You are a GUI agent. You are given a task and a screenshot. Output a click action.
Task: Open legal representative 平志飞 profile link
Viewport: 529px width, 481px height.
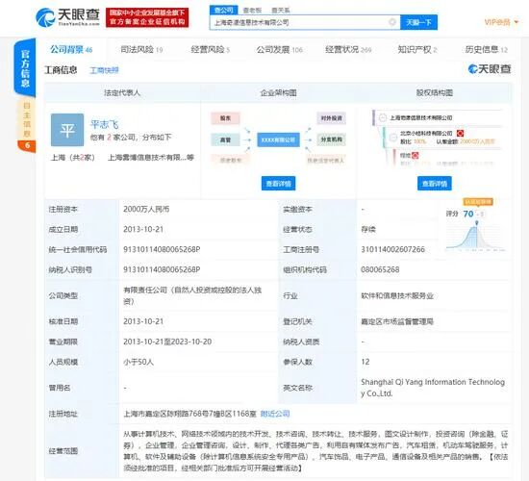(x=104, y=124)
